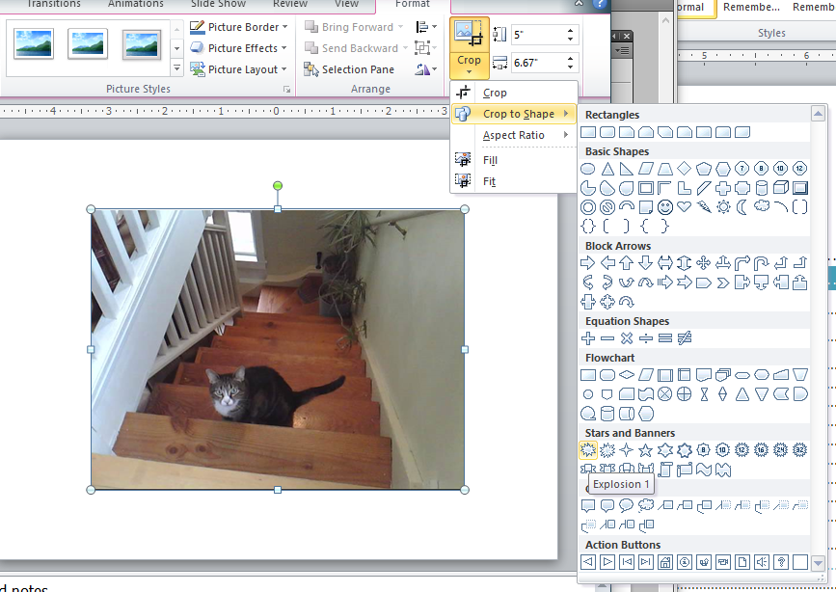Select the 32-Point Star shape
The width and height of the screenshot is (836, 592).
point(799,450)
